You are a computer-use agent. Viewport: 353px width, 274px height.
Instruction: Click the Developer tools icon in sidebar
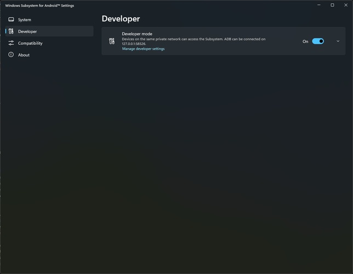pyautogui.click(x=11, y=31)
